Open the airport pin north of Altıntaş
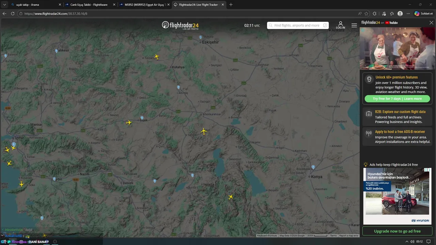The image size is (436, 245). coord(178,87)
